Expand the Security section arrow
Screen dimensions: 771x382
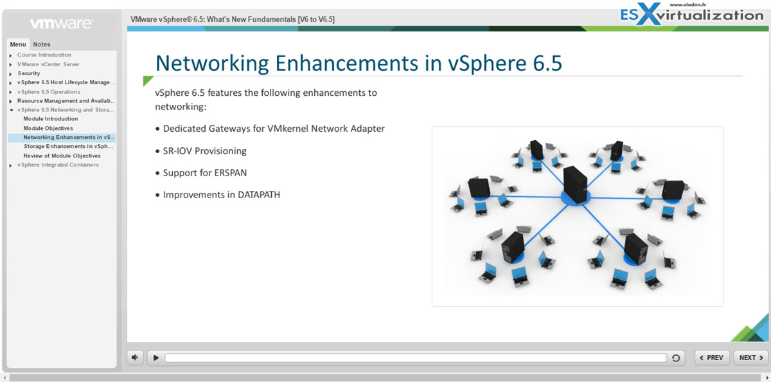11,74
